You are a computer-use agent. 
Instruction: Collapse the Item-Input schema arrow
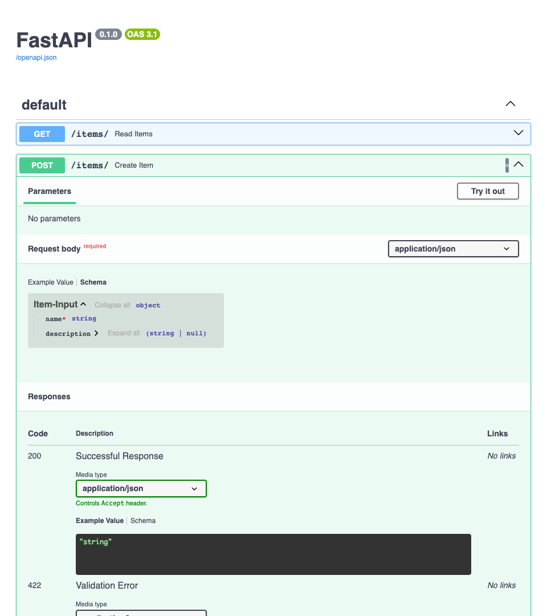tap(83, 305)
